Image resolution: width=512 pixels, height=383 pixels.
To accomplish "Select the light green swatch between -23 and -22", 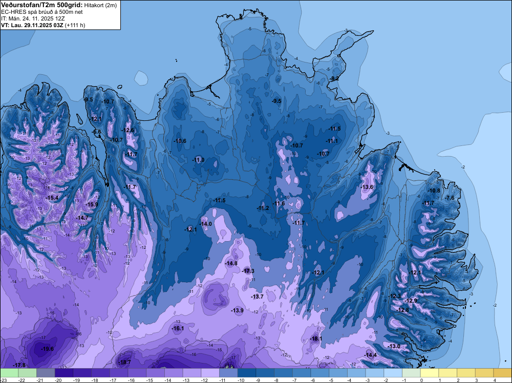I will tap(9, 373).
